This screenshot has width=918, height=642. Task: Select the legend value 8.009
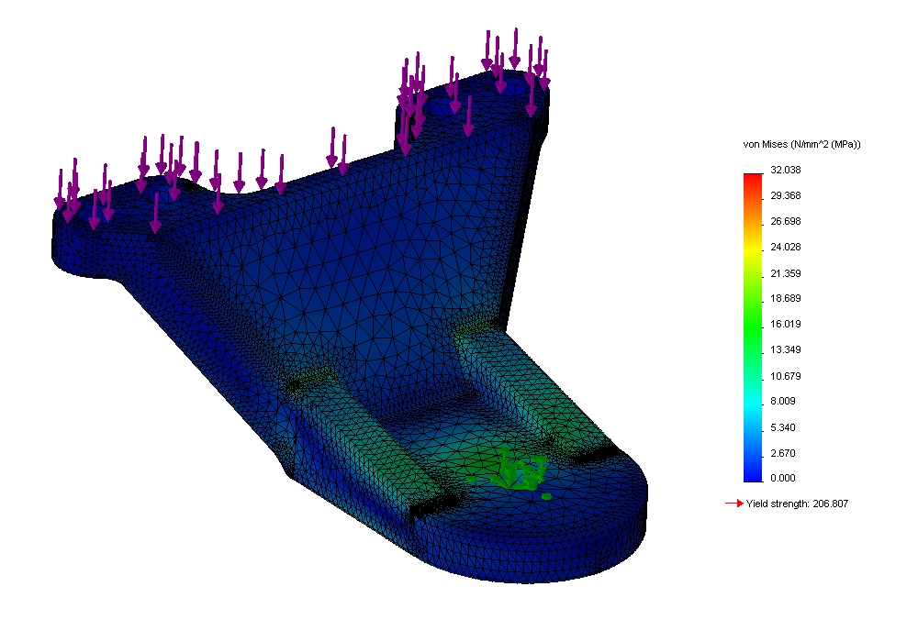pyautogui.click(x=783, y=402)
